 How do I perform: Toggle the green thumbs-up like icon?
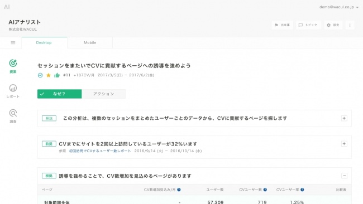[x=57, y=75]
